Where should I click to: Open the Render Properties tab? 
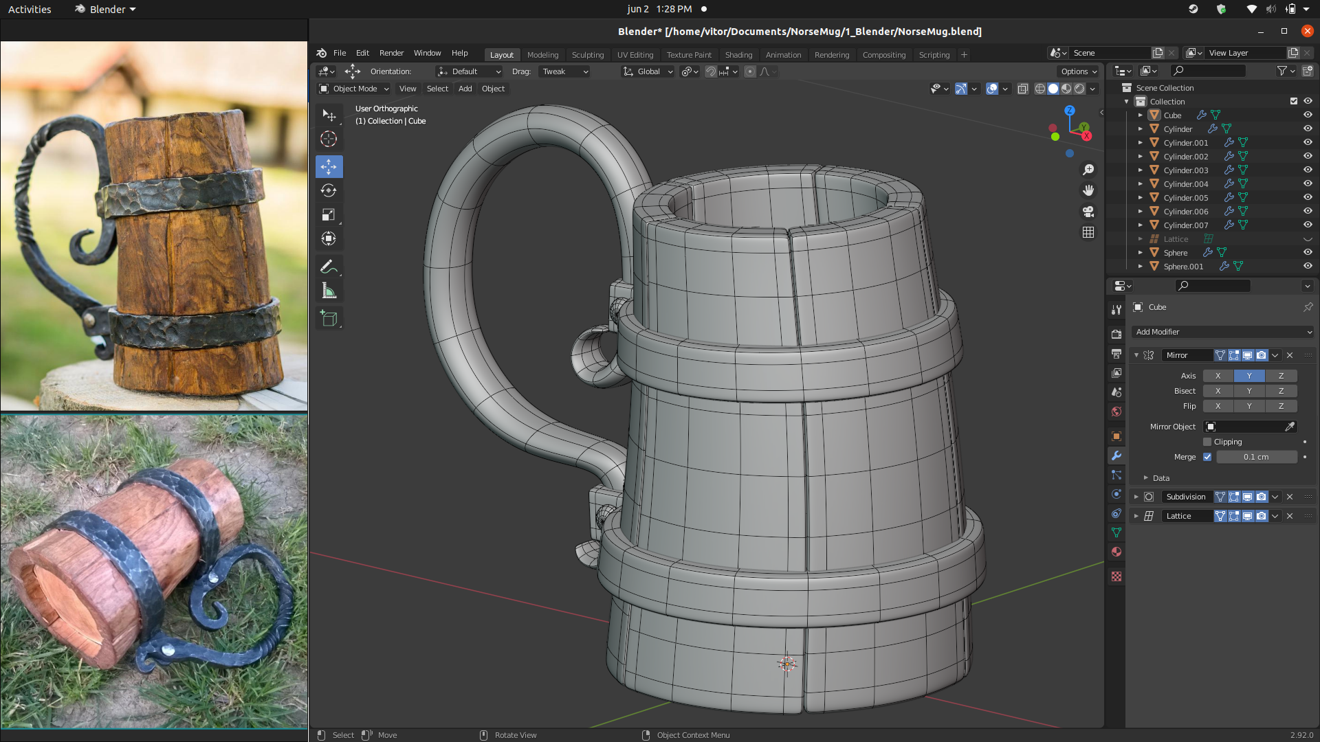[1116, 335]
